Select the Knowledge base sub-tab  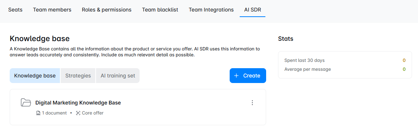(35, 76)
